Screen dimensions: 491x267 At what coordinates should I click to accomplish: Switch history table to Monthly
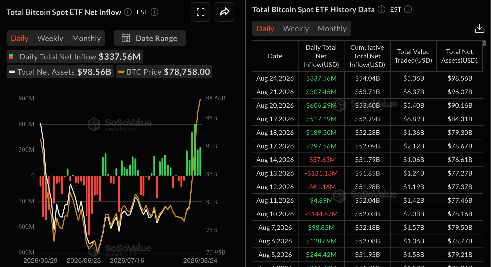coord(332,28)
